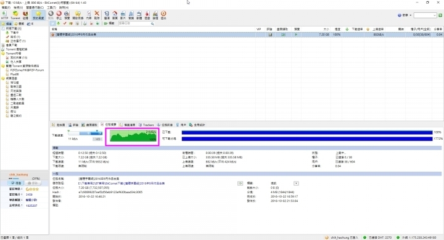
Task: Open the top right search combo box
Action: [x=425, y=15]
